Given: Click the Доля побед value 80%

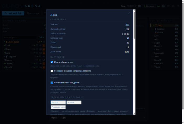Looking at the screenshot, I should (127, 52).
